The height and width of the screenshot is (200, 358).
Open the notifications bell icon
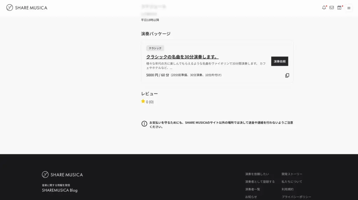click(x=324, y=8)
